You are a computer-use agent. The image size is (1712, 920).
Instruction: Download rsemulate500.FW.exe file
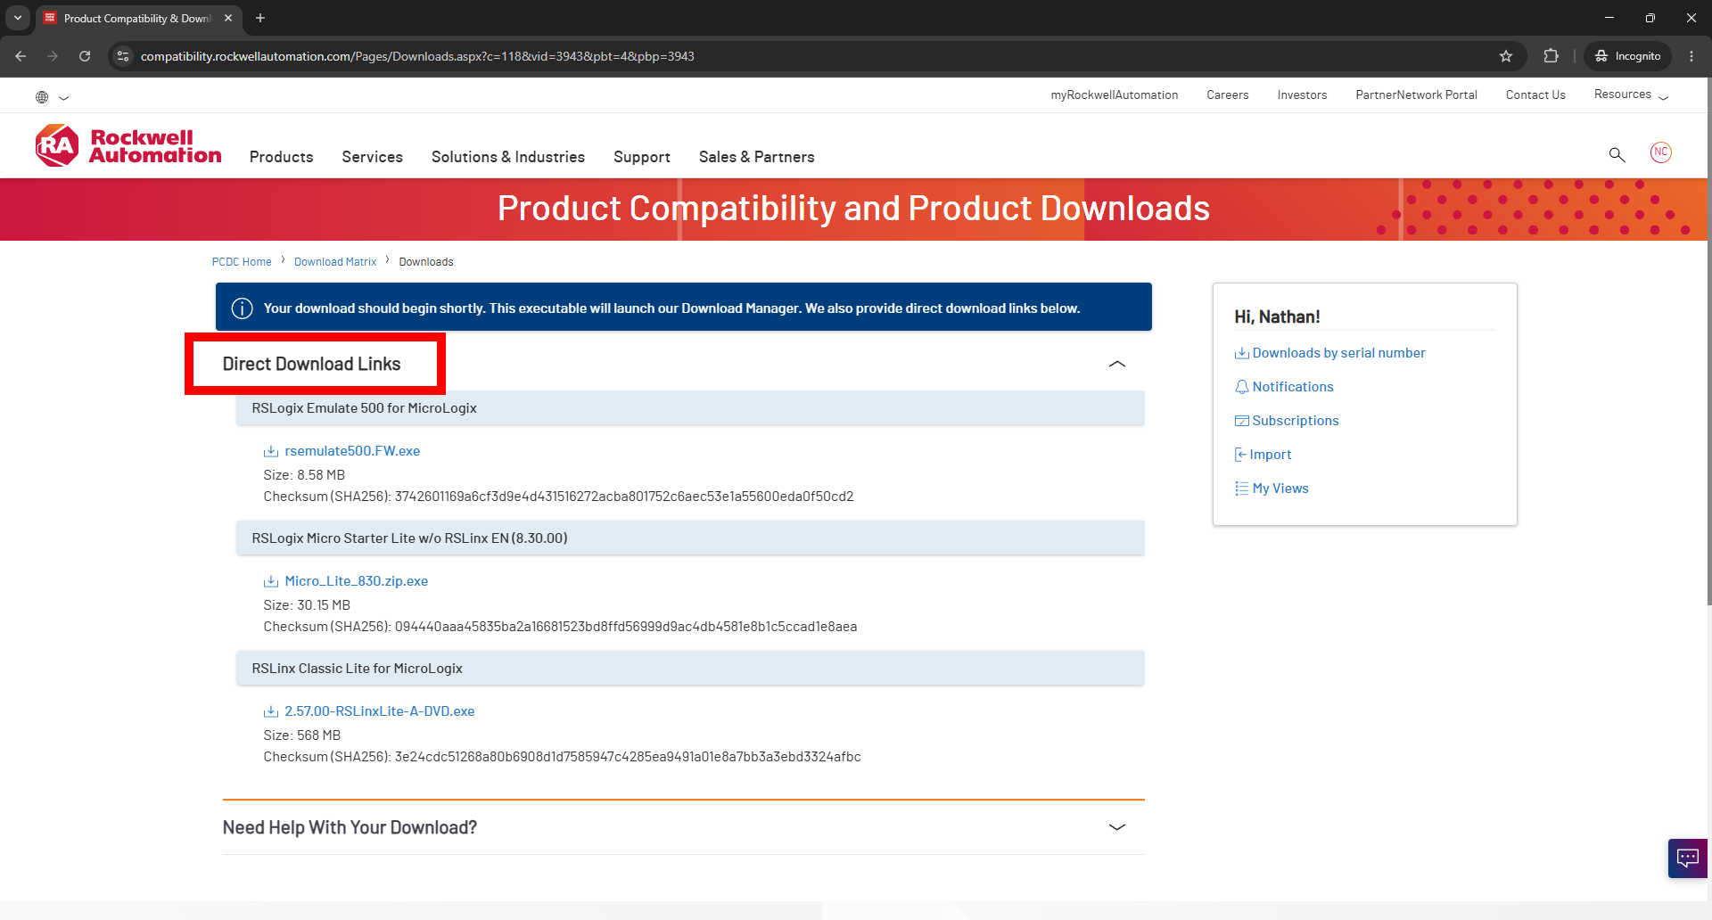coord(352,451)
